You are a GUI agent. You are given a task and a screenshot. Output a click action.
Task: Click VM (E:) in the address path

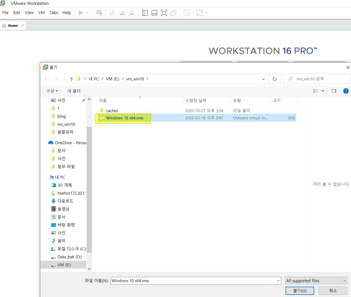pyautogui.click(x=113, y=79)
